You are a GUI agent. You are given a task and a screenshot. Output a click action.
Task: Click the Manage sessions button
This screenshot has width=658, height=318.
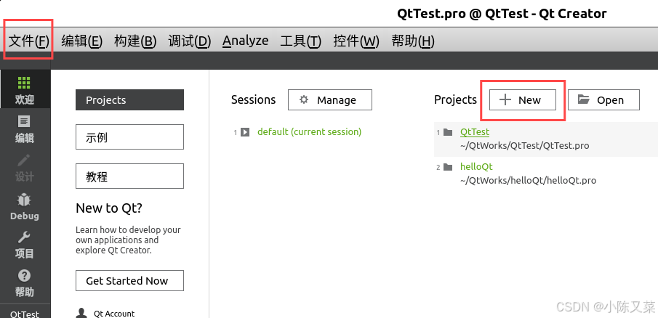[330, 100]
